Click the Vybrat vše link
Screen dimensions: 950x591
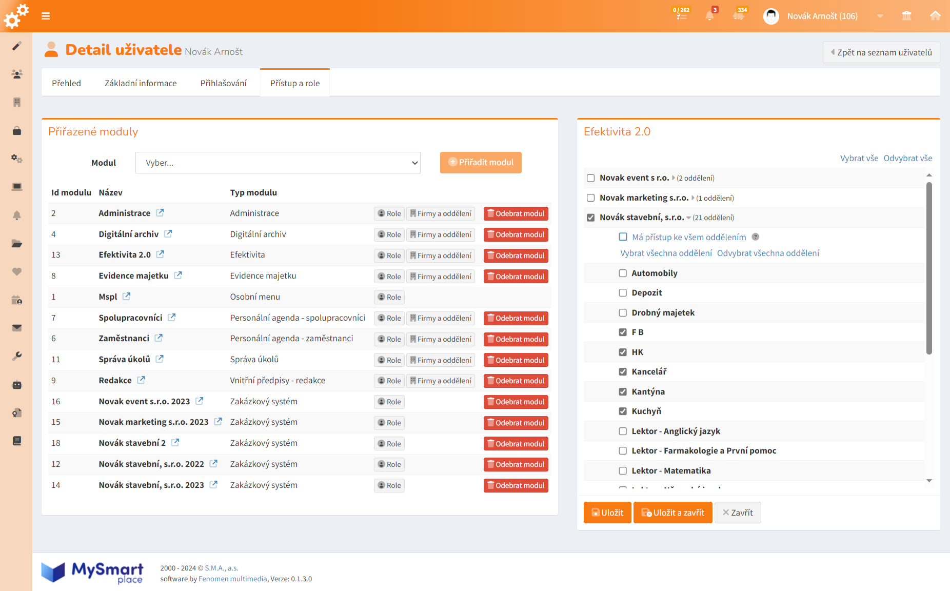[859, 158]
